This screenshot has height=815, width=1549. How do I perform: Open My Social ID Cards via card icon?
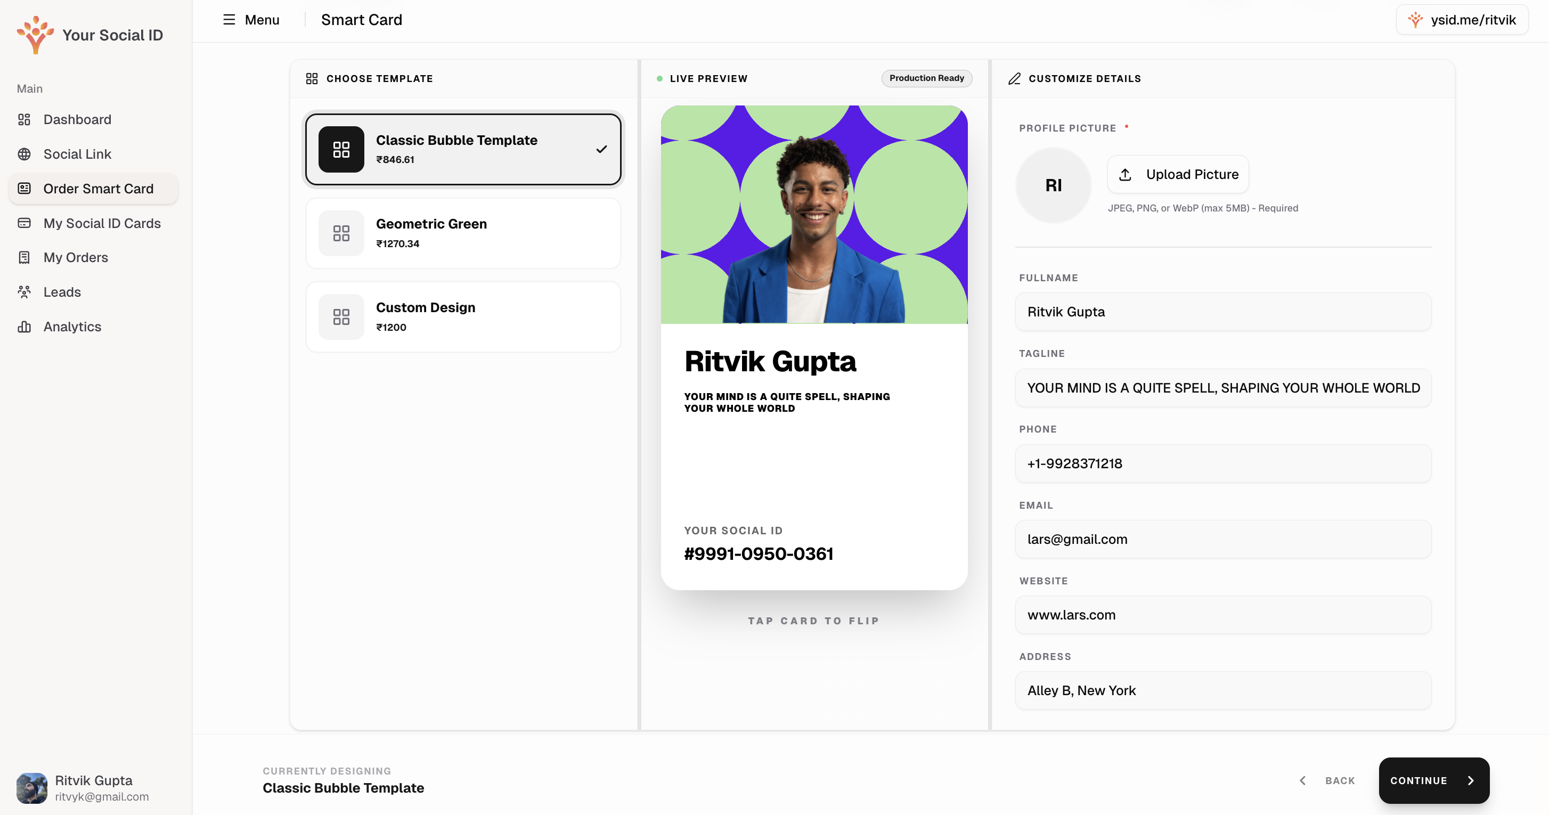click(x=24, y=223)
